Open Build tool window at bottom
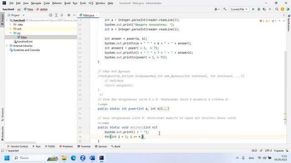Image resolution: width=291 pixels, height=163 pixels. 115,146
